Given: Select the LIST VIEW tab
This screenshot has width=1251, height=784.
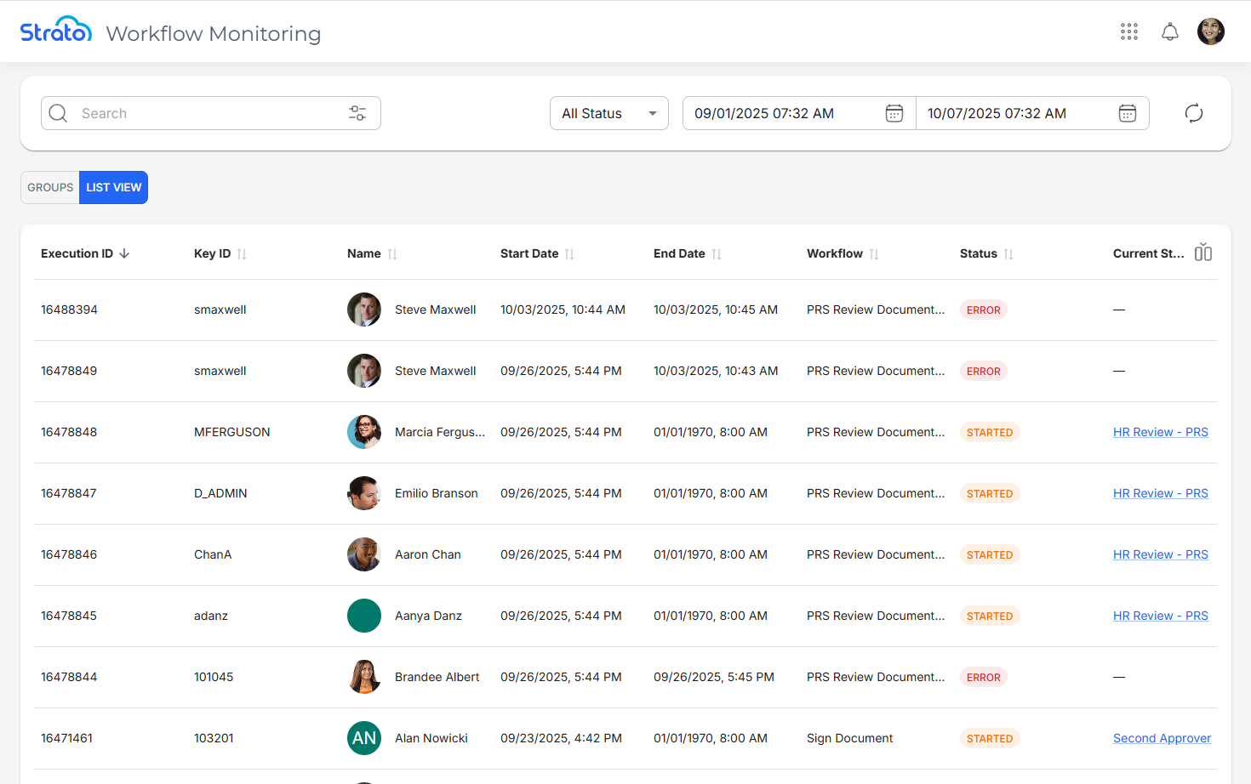Looking at the screenshot, I should coord(113,187).
